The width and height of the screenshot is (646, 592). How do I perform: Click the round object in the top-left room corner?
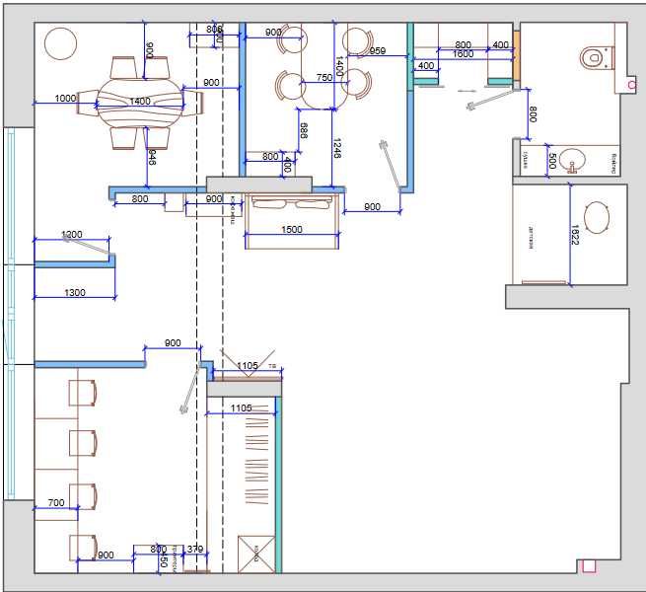point(60,43)
